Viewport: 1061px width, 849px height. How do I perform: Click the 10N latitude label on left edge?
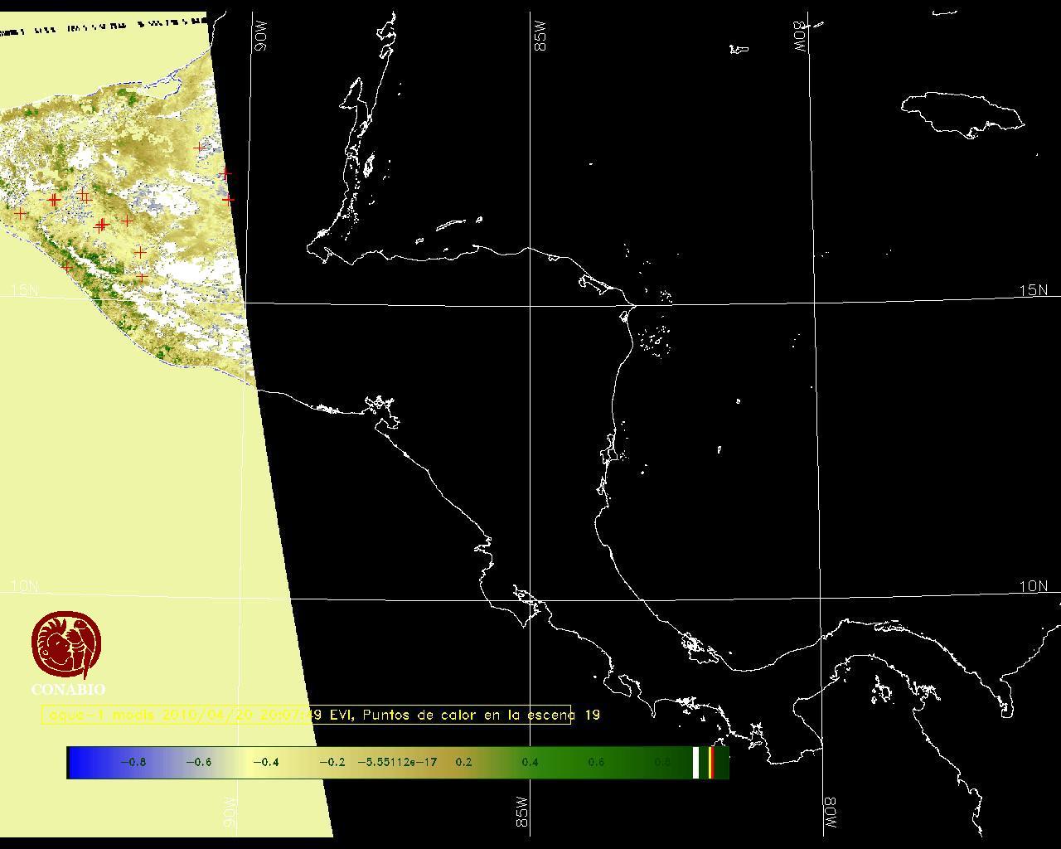point(25,586)
